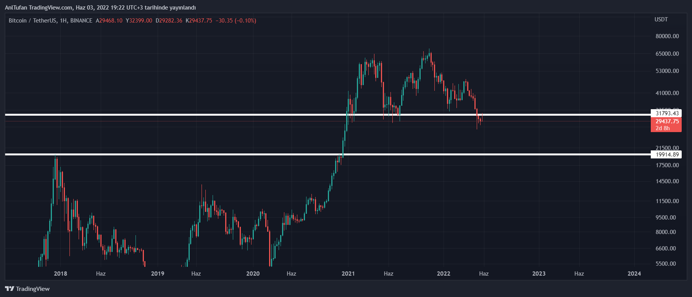Click the opening value A29468.10

click(x=109, y=21)
